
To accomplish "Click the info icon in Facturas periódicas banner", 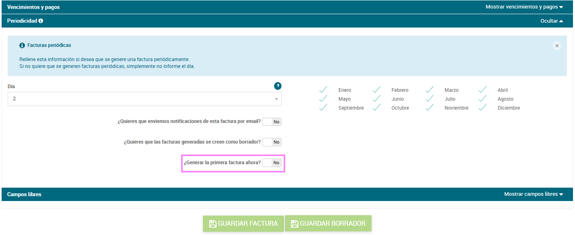I will pyautogui.click(x=22, y=46).
